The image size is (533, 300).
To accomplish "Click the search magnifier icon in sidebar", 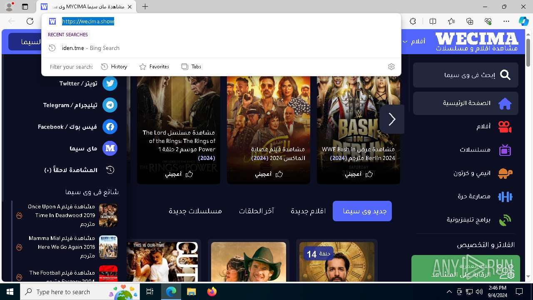I will point(505,75).
